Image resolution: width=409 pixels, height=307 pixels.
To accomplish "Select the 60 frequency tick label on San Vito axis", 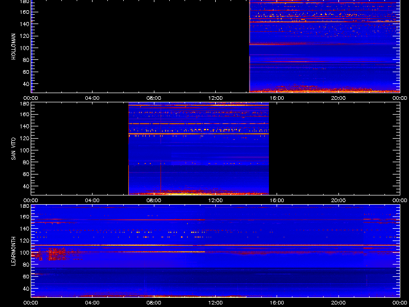I will (x=27, y=174).
